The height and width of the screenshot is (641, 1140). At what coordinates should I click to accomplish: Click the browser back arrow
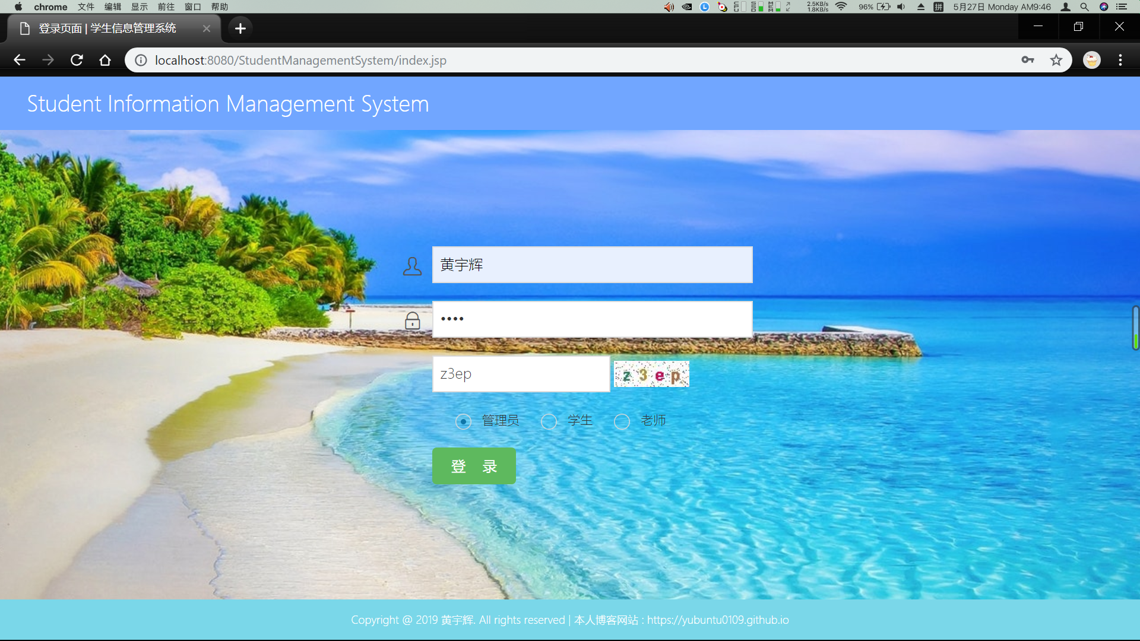tap(20, 60)
